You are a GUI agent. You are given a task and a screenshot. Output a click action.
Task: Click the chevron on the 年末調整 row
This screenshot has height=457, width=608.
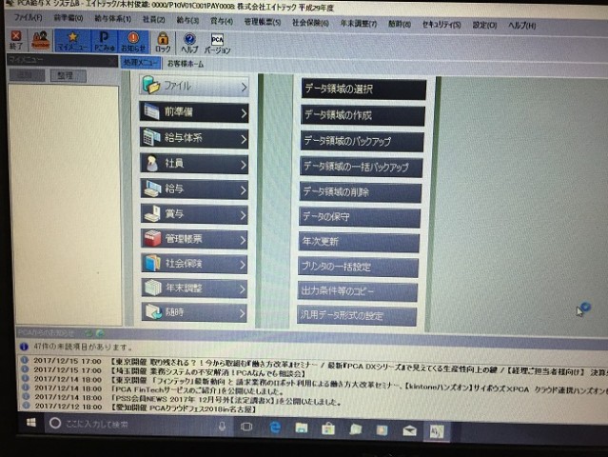tap(243, 289)
